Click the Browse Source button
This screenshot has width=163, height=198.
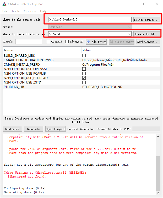pos(146,20)
